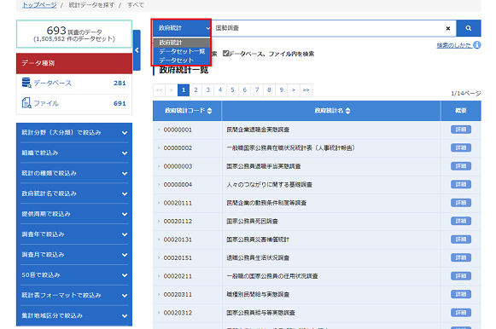The width and height of the screenshot is (496, 329).
Task: Open 詳細 for row 00020211
Action: [461, 276]
